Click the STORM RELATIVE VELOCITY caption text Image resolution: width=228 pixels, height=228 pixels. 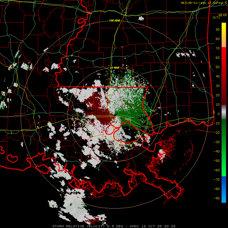(79, 226)
